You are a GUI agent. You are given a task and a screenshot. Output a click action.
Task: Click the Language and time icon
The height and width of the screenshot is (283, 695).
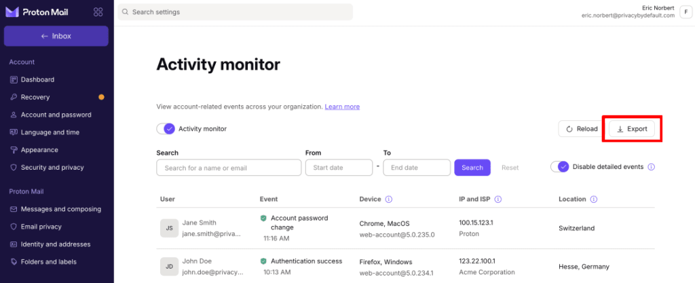click(14, 132)
